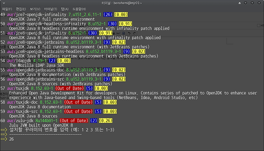Click Out of Date label on tuxjdk-doc
Screen dimensions: 264x151
click(78, 102)
